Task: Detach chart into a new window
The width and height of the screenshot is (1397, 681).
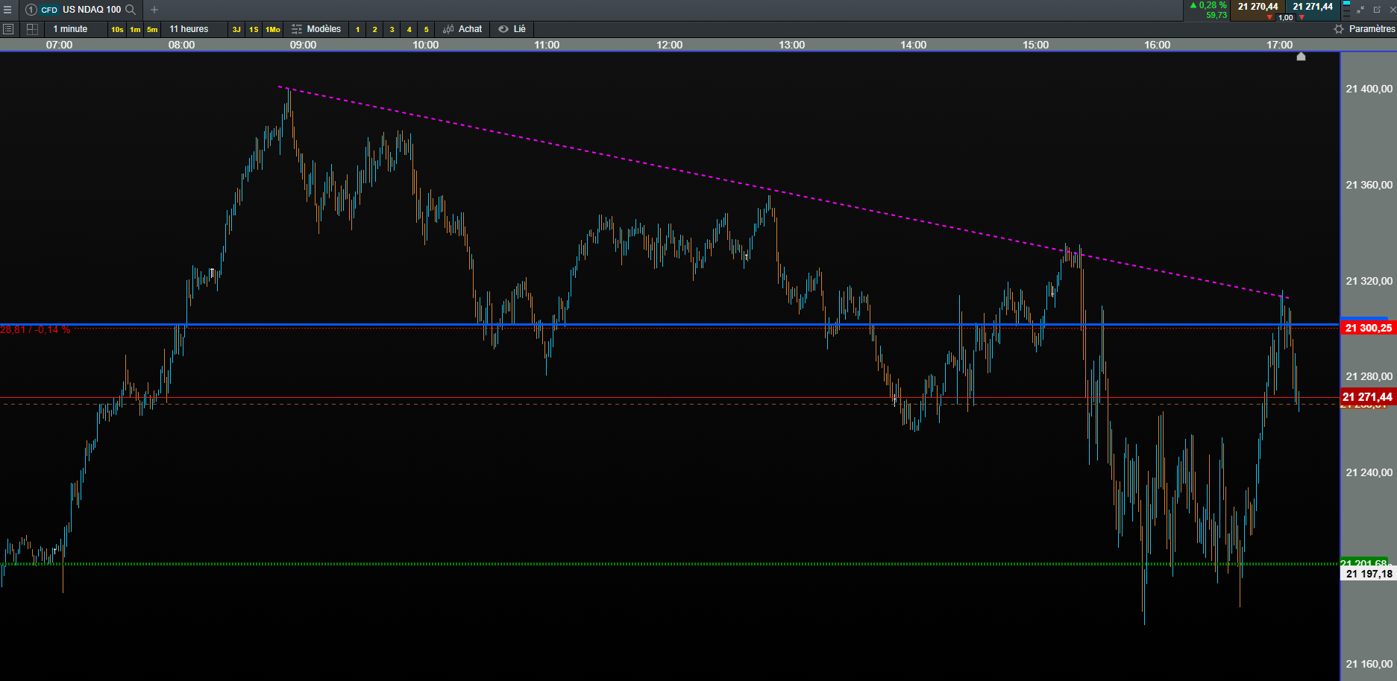Action: click(1377, 10)
